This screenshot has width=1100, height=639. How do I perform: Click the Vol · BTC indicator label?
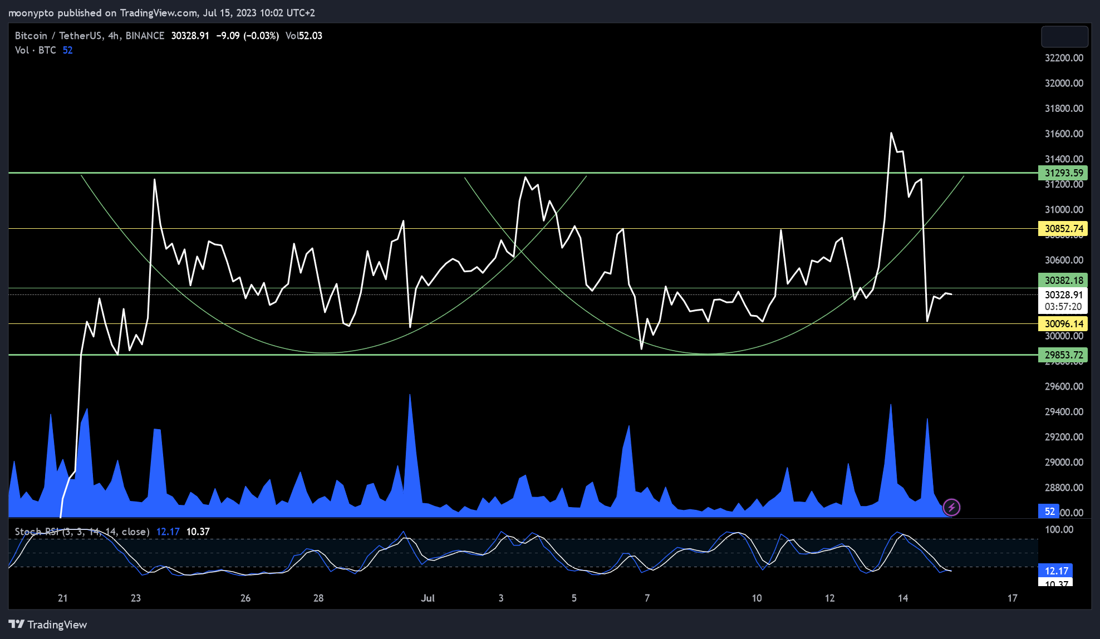tap(36, 50)
